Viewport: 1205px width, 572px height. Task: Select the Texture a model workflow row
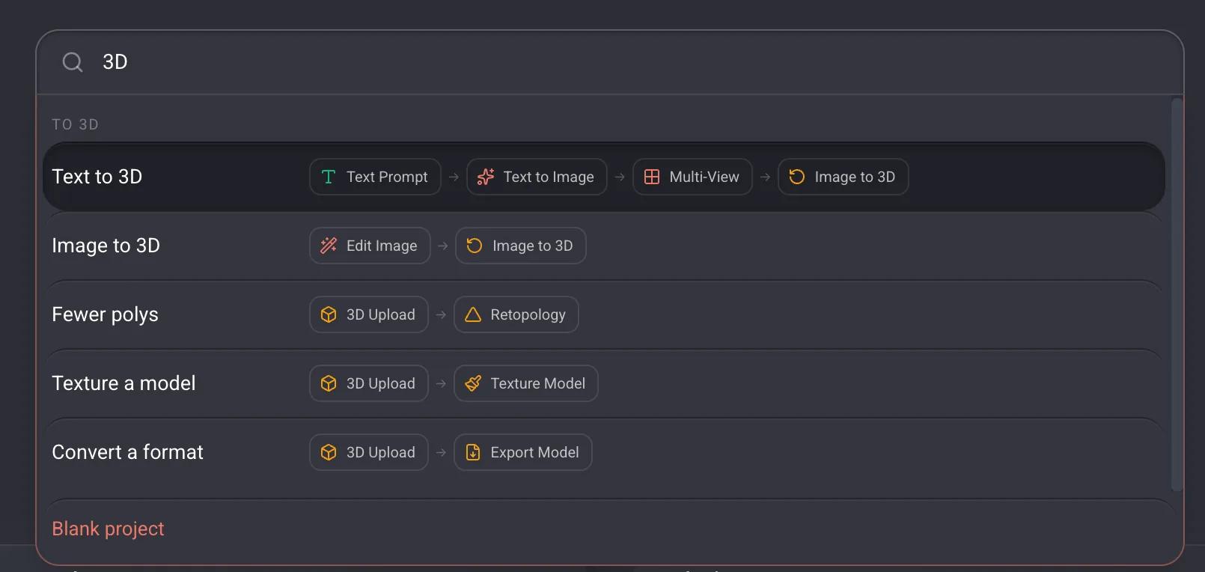(x=604, y=383)
